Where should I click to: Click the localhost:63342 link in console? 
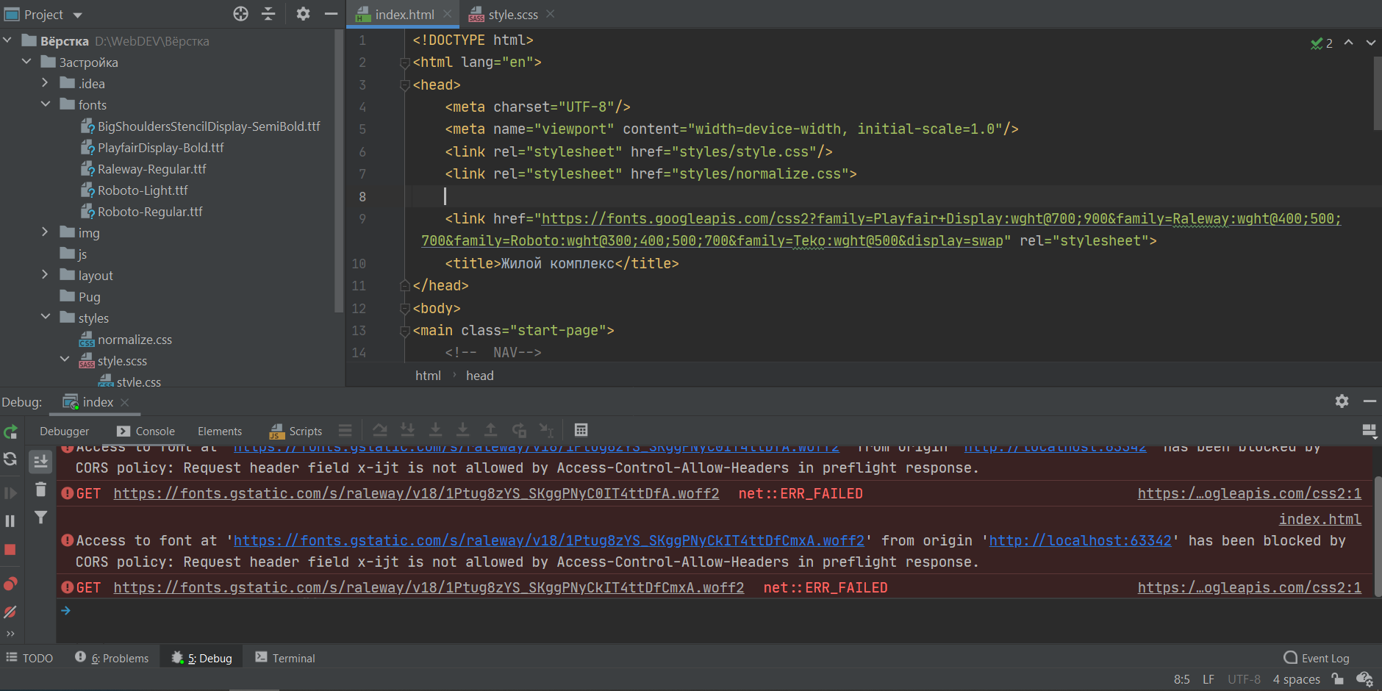[x=1080, y=540]
